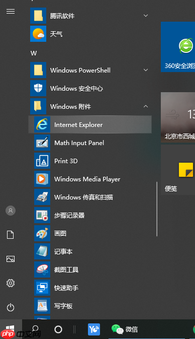Open the Weather (天气) app

(90, 34)
